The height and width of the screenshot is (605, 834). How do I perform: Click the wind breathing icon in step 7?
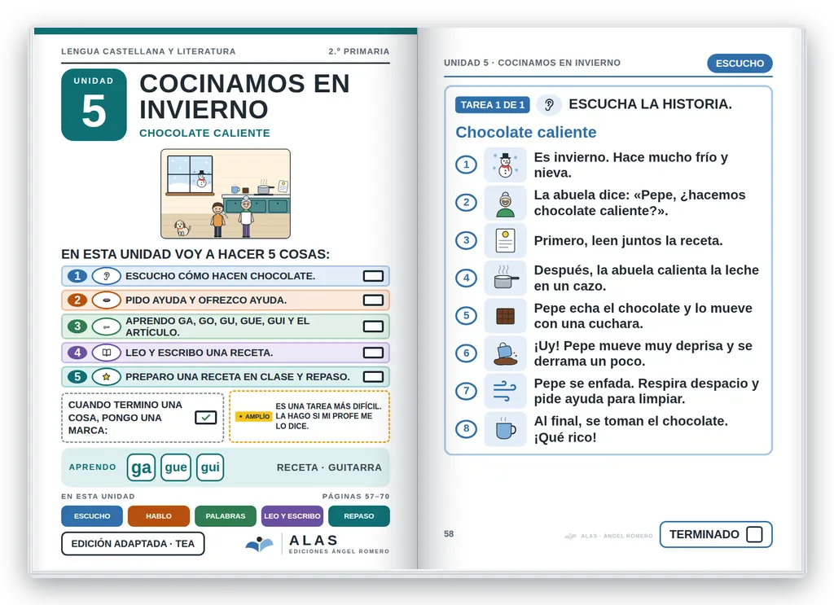tap(505, 391)
